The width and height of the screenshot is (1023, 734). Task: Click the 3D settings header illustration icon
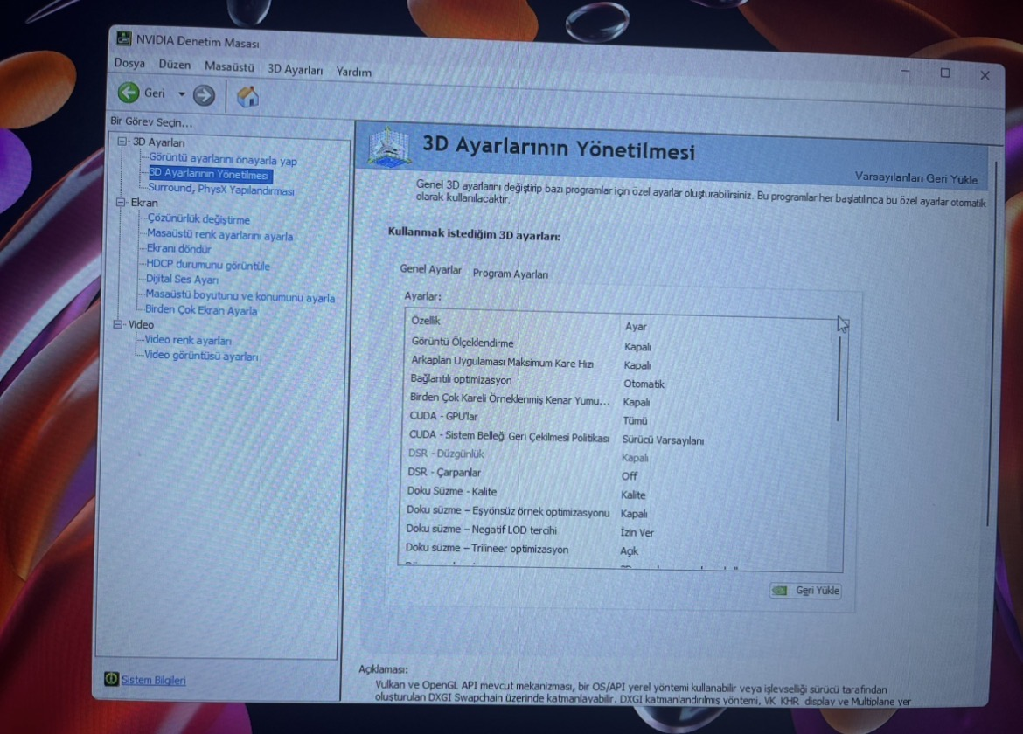point(389,147)
